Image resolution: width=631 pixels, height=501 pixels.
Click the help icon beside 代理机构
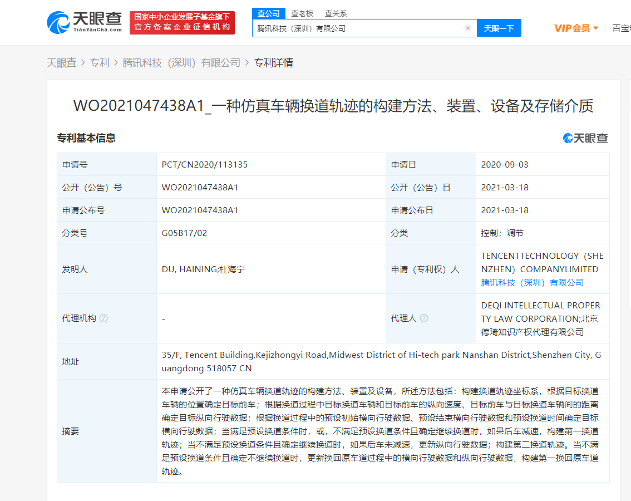tap(103, 318)
